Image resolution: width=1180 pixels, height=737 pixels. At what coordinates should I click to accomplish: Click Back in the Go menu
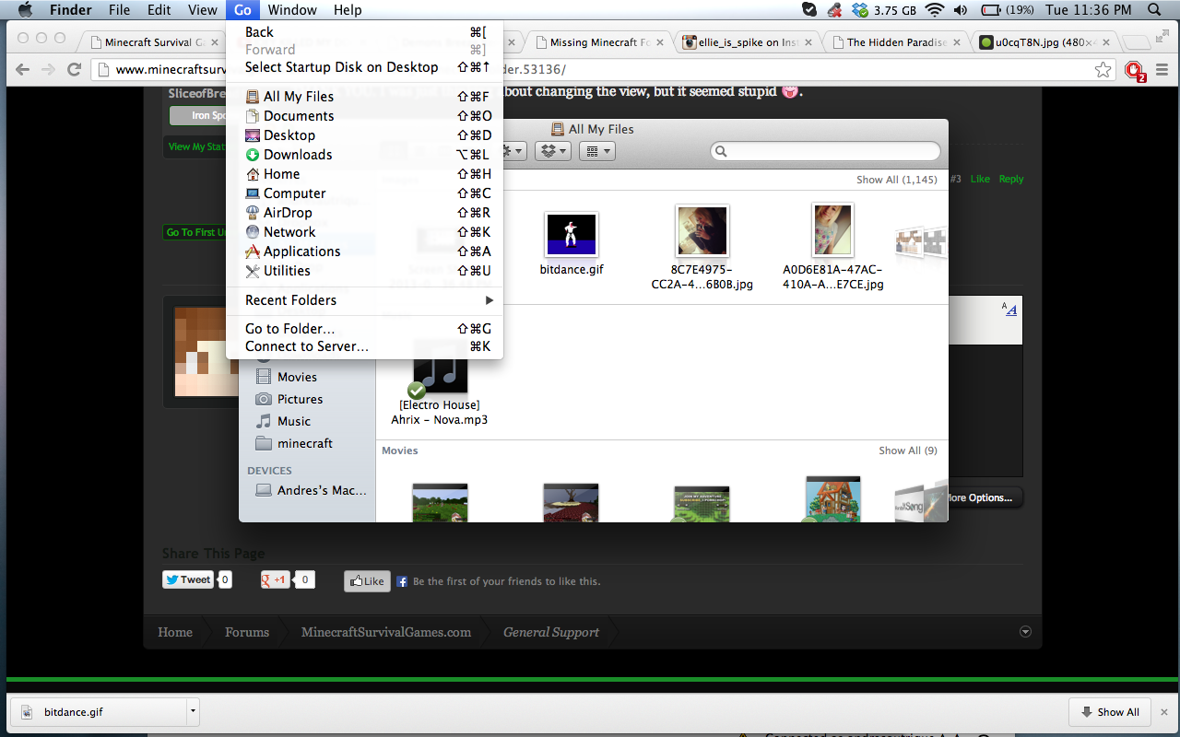[x=364, y=32]
